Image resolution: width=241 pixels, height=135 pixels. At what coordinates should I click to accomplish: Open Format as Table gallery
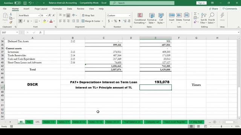click(x=152, y=18)
